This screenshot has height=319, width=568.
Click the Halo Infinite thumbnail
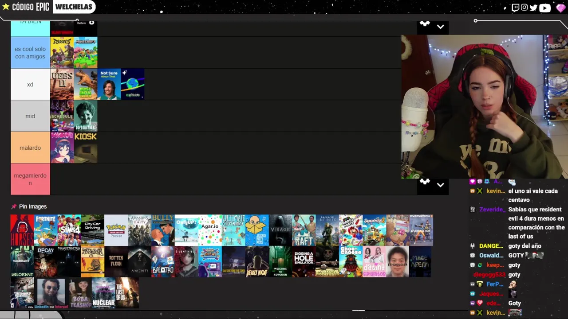click(327, 230)
